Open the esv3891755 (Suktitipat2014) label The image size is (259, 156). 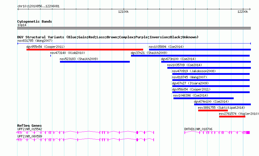[221, 108]
